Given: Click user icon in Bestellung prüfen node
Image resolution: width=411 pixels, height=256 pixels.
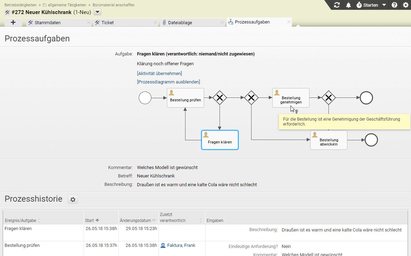Looking at the screenshot, I should click(171, 93).
